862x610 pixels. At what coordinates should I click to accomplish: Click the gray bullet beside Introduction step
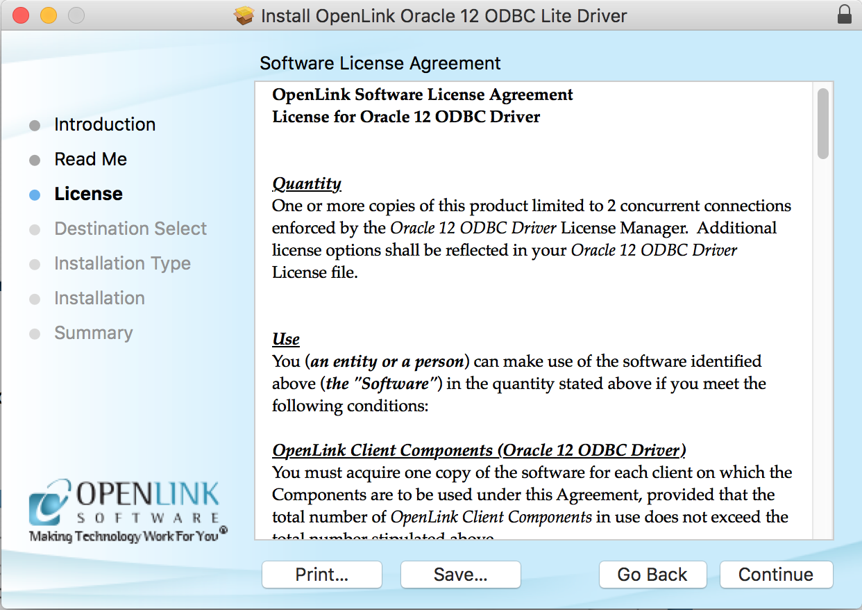coord(35,126)
